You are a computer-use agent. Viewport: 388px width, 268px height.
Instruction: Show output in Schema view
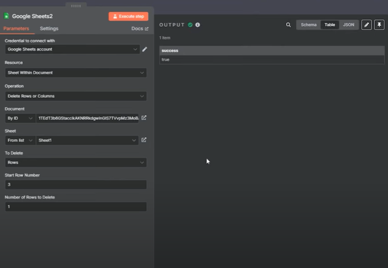tap(308, 25)
